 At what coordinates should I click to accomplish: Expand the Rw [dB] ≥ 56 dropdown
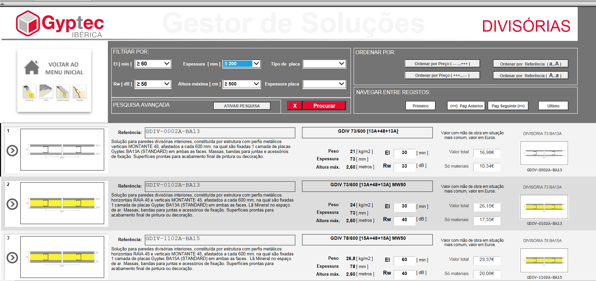click(167, 84)
